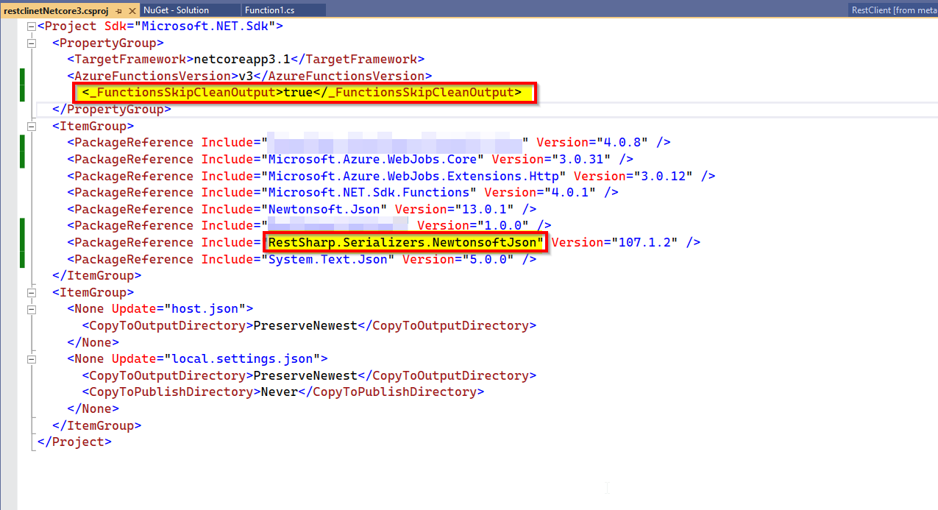The height and width of the screenshot is (510, 938).
Task: Switch to the Function1.cs tab
Action: tap(270, 10)
